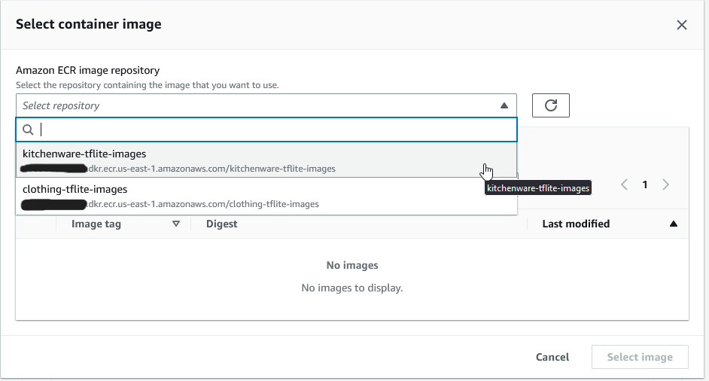The height and width of the screenshot is (381, 709).
Task: Go to previous page of images
Action: coord(624,184)
